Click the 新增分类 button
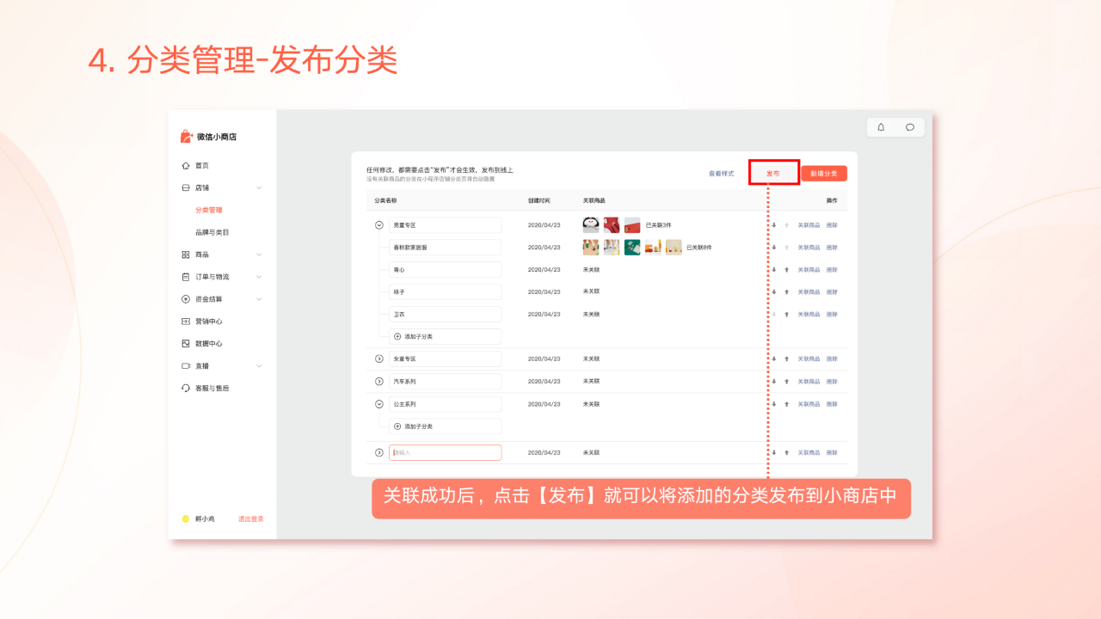Image resolution: width=1101 pixels, height=619 pixels. pos(824,174)
